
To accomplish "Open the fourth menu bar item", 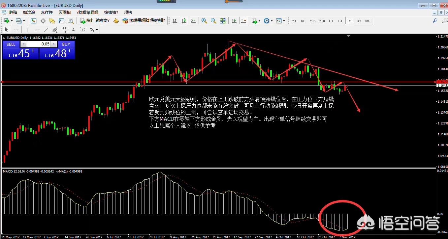I will coord(65,12).
